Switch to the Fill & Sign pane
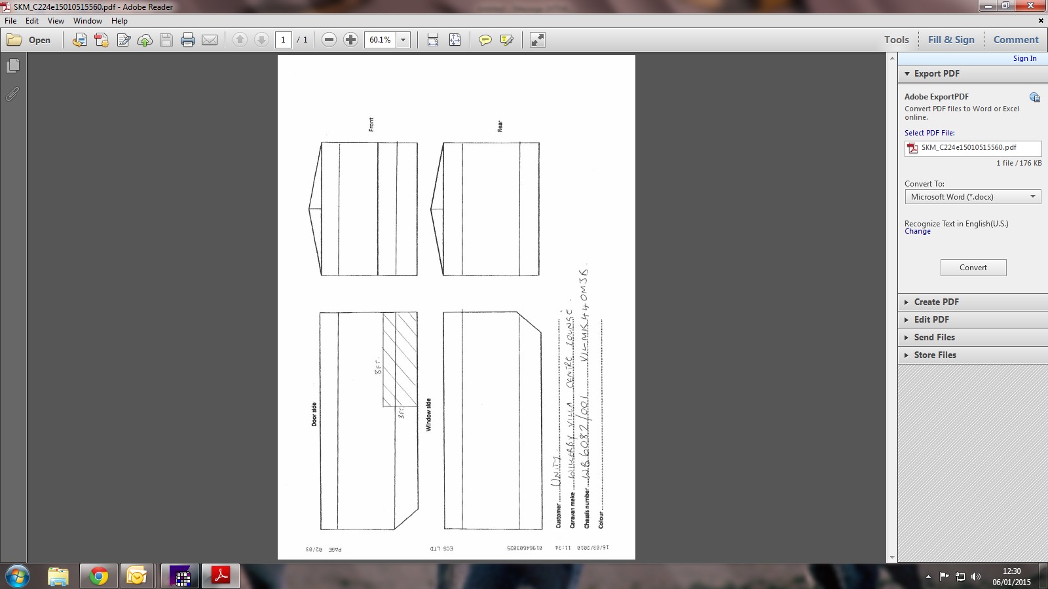The image size is (1048, 589). pos(950,39)
